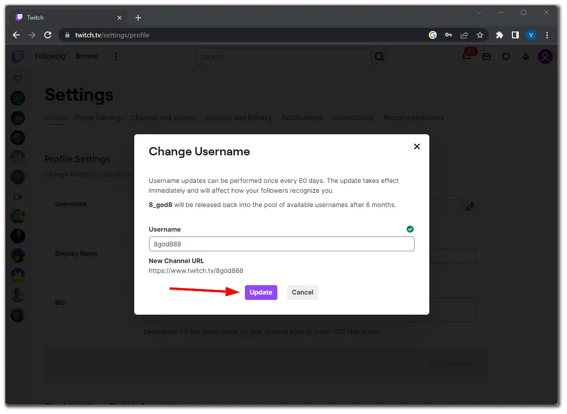Open Chrome three-dot menu

pos(547,35)
